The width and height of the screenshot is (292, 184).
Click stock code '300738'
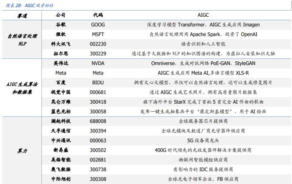point(98,170)
